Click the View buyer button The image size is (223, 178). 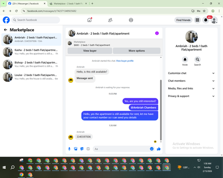click(x=90, y=51)
